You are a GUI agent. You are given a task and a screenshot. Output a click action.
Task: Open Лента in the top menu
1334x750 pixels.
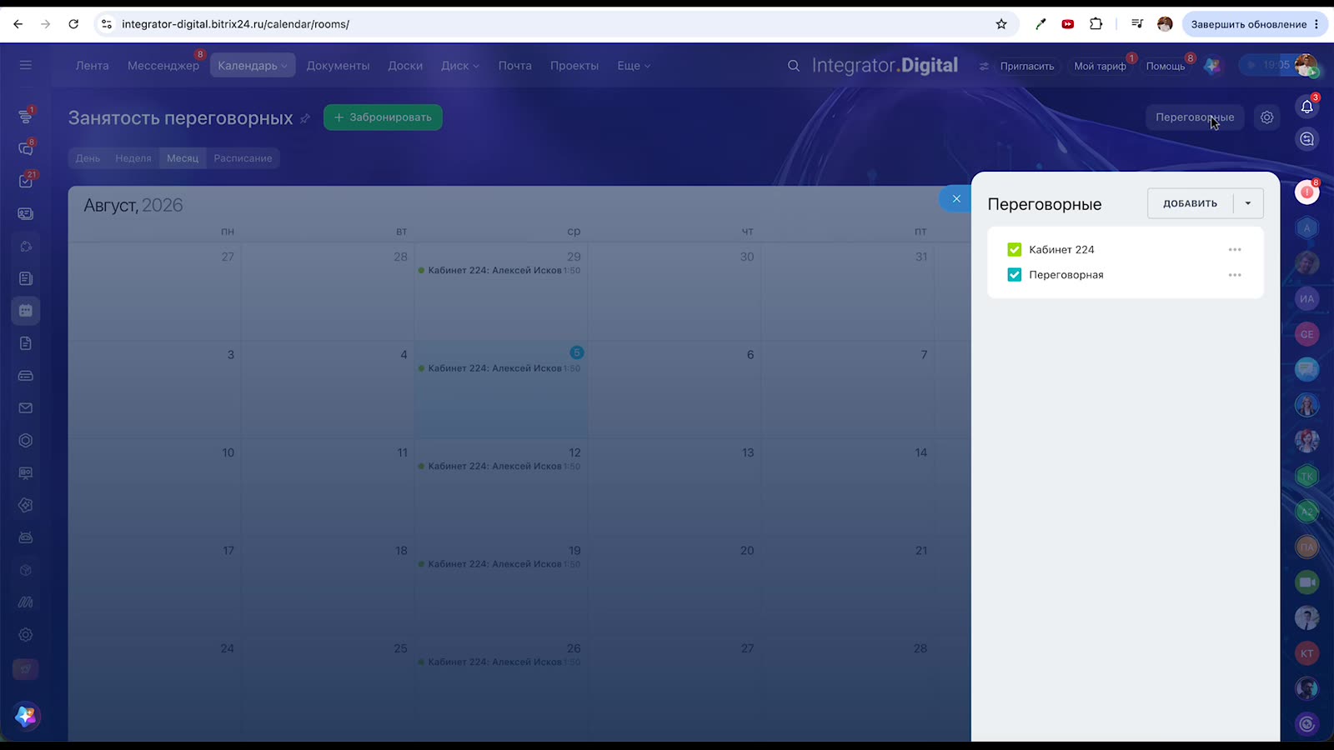(93, 66)
